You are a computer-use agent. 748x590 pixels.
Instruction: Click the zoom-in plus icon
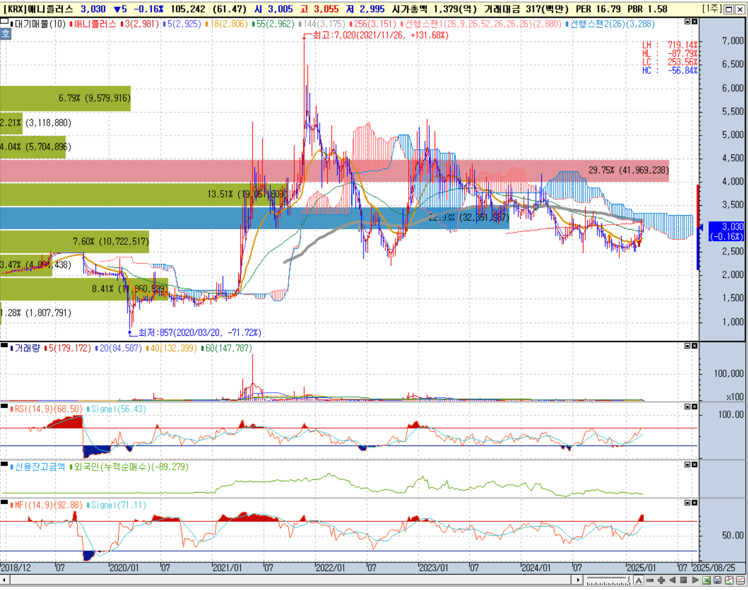click(x=661, y=580)
